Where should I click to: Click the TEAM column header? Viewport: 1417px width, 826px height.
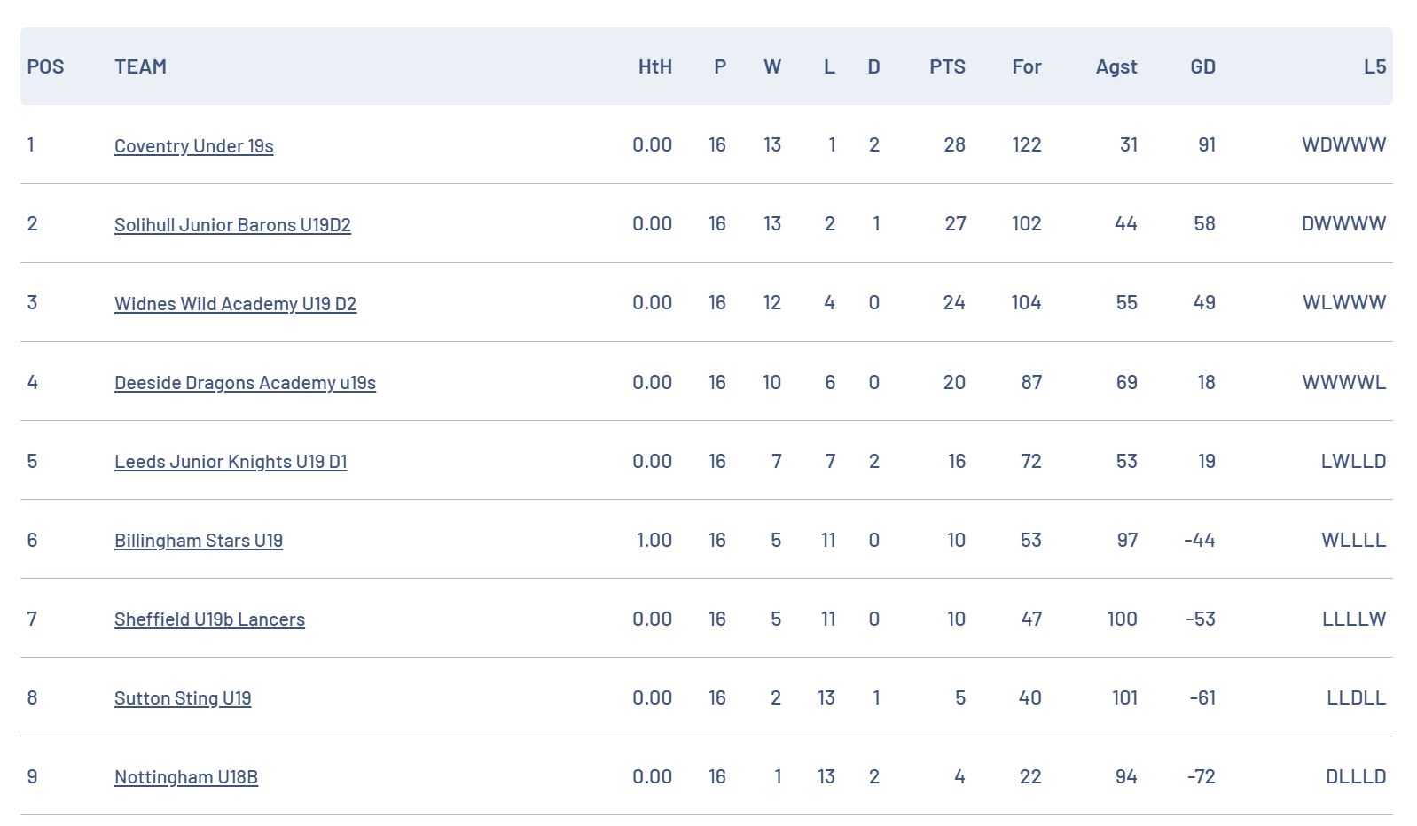[140, 66]
